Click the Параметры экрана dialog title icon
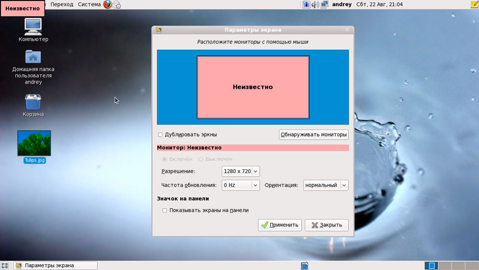This screenshot has width=479, height=270. click(159, 30)
